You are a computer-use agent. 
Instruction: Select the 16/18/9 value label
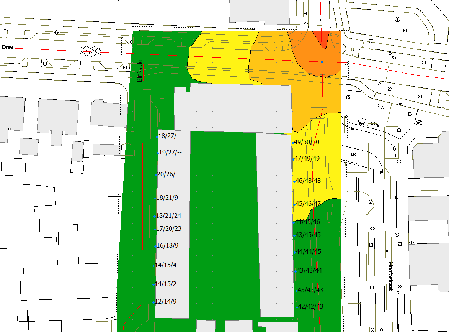click(x=168, y=245)
